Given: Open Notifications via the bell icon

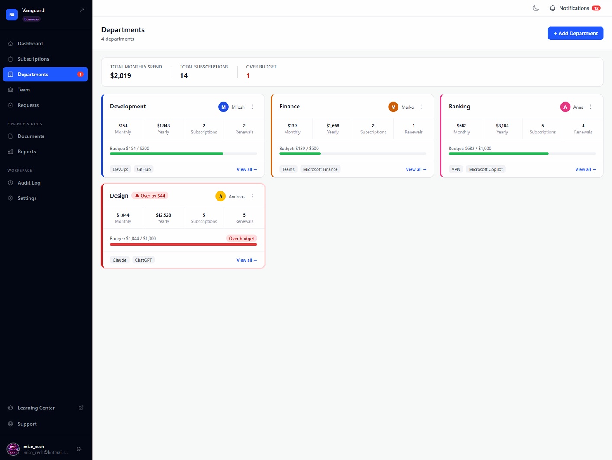Looking at the screenshot, I should point(553,8).
